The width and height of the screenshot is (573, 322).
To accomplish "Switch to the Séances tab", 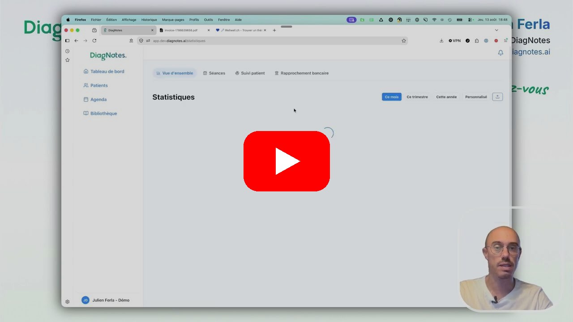I will [214, 73].
